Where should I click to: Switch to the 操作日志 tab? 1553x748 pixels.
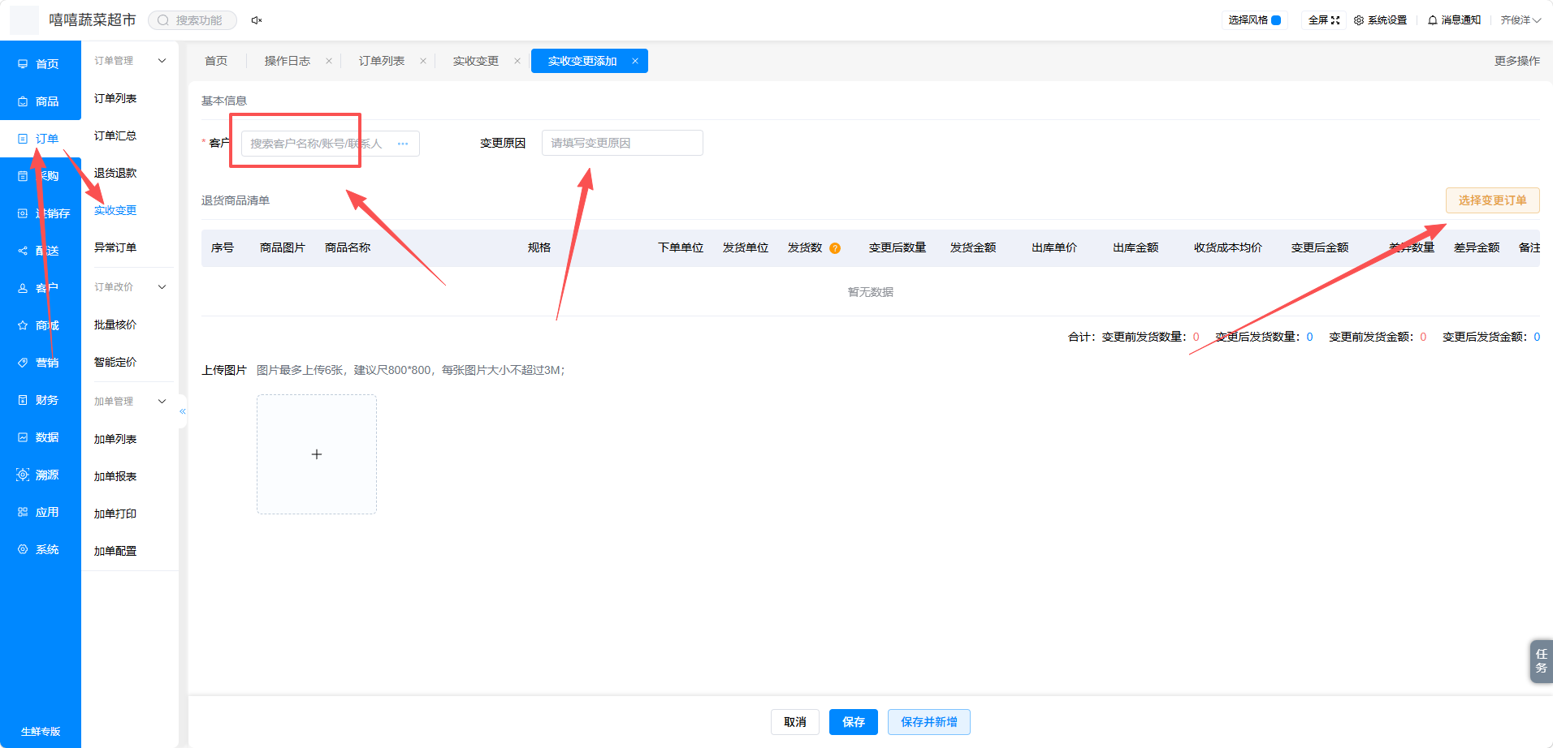coord(288,61)
